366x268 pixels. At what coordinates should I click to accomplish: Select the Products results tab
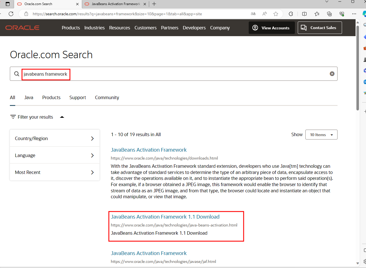[51, 97]
